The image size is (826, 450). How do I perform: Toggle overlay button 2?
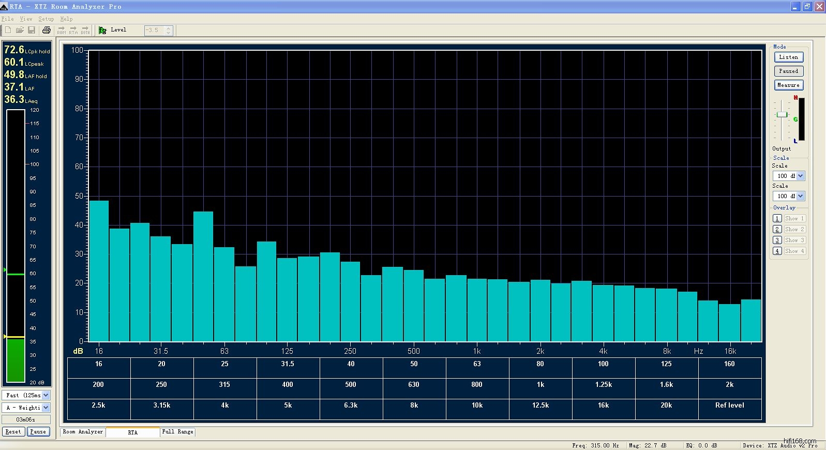pyautogui.click(x=777, y=229)
